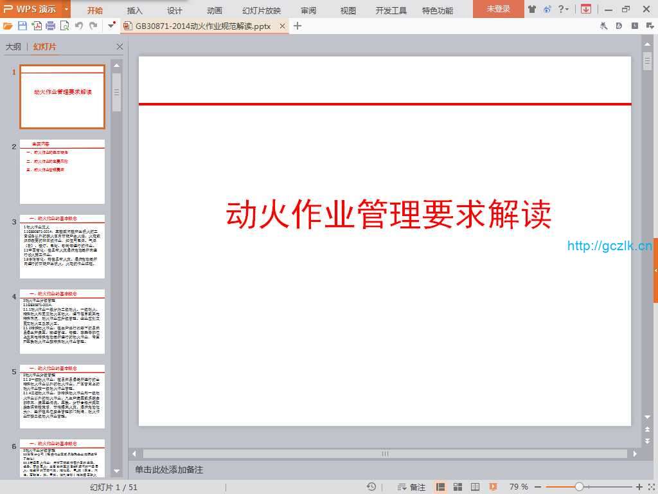
Task: Select slide 3 thumbnail in panel
Action: click(62, 247)
